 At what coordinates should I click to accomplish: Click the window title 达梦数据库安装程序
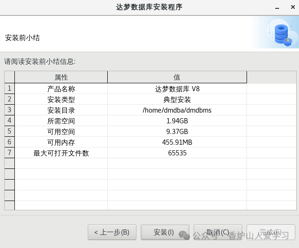point(149,7)
